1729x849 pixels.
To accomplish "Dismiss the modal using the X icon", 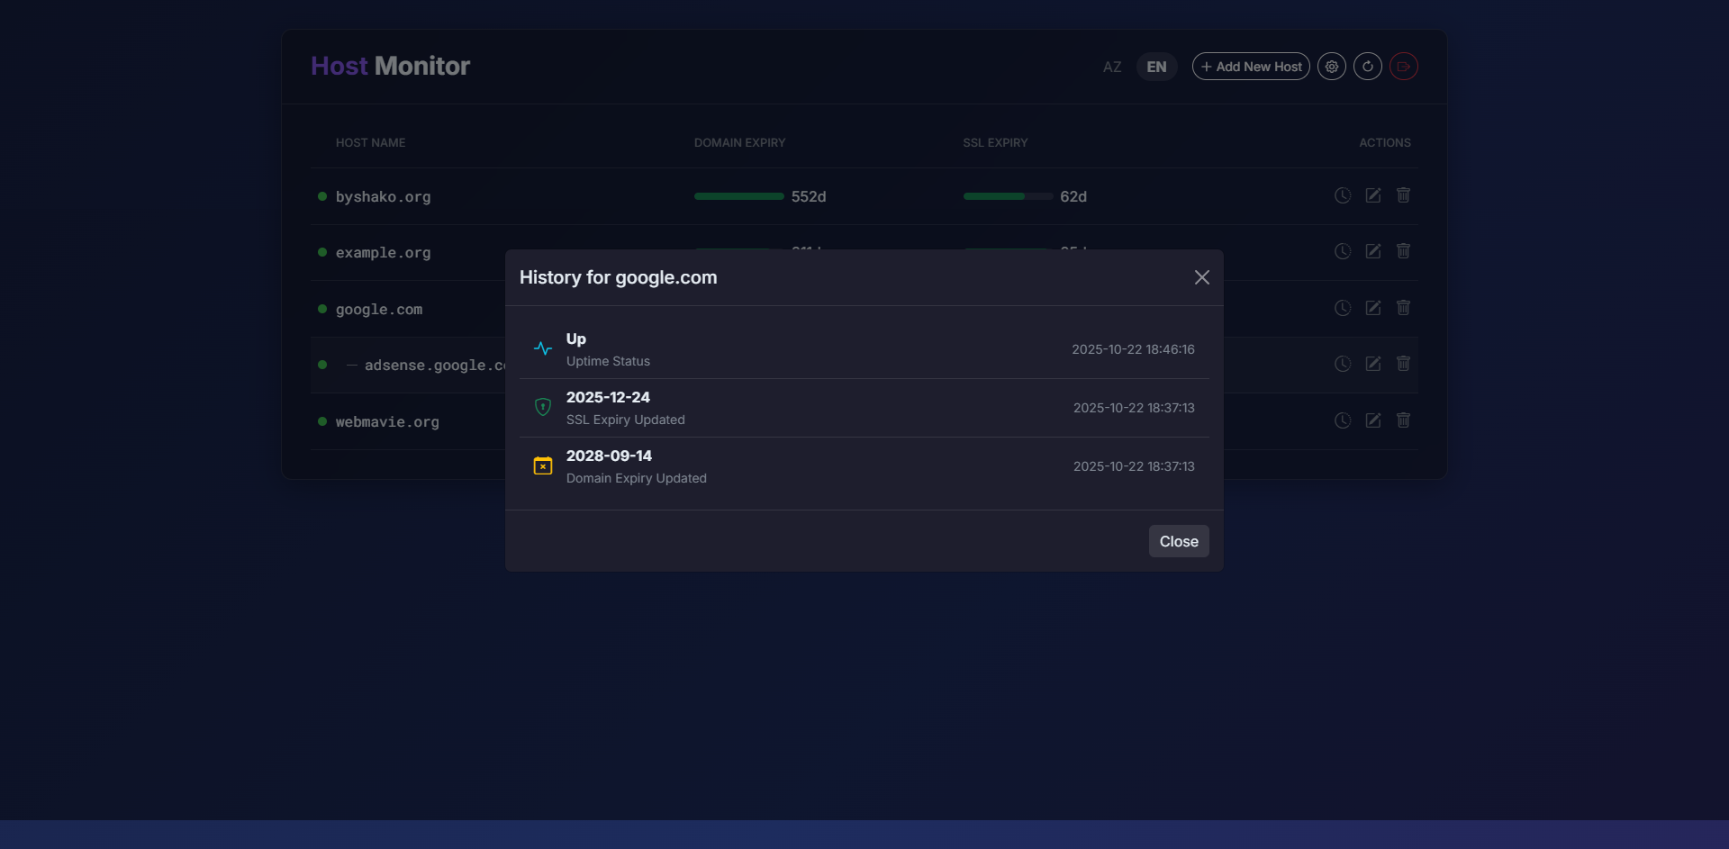I will coord(1202,277).
